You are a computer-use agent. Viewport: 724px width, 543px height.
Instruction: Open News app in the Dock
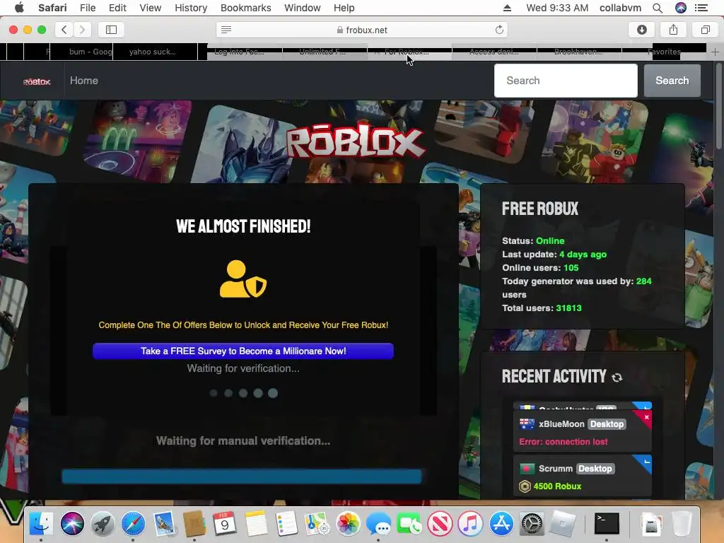440,524
